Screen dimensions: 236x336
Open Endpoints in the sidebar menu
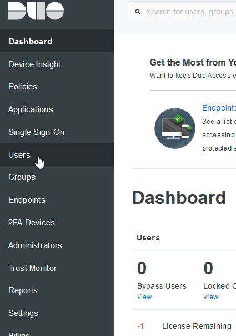click(57, 200)
